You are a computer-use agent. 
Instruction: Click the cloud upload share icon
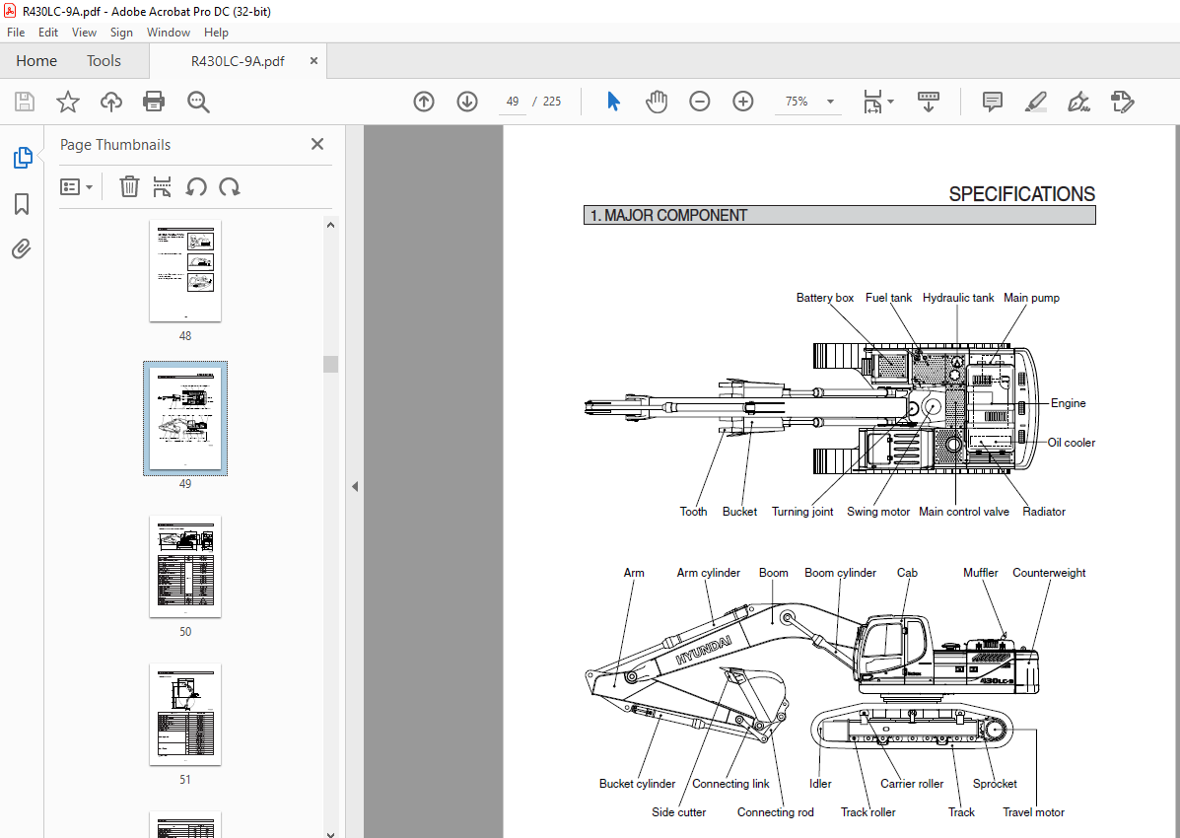111,102
